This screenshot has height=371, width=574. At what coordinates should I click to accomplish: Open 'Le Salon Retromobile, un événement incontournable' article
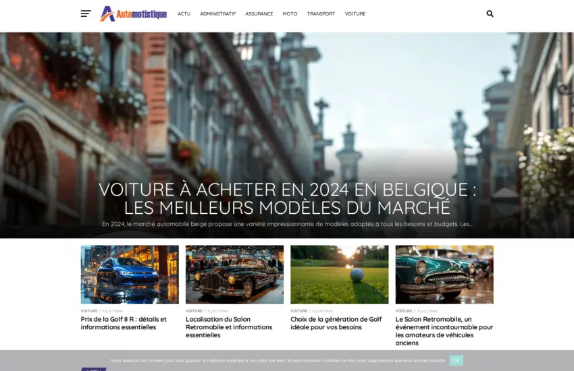(x=444, y=331)
